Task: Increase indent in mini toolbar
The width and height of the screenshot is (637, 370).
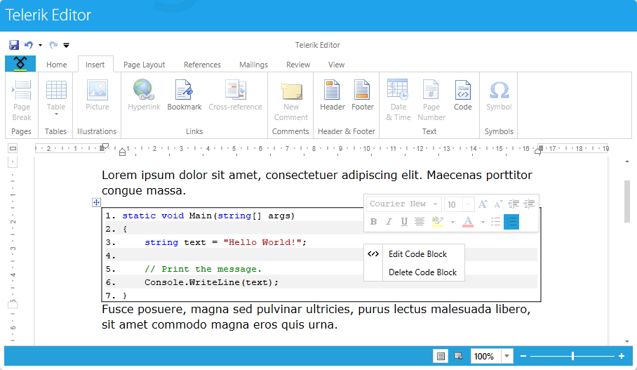Action: (529, 204)
